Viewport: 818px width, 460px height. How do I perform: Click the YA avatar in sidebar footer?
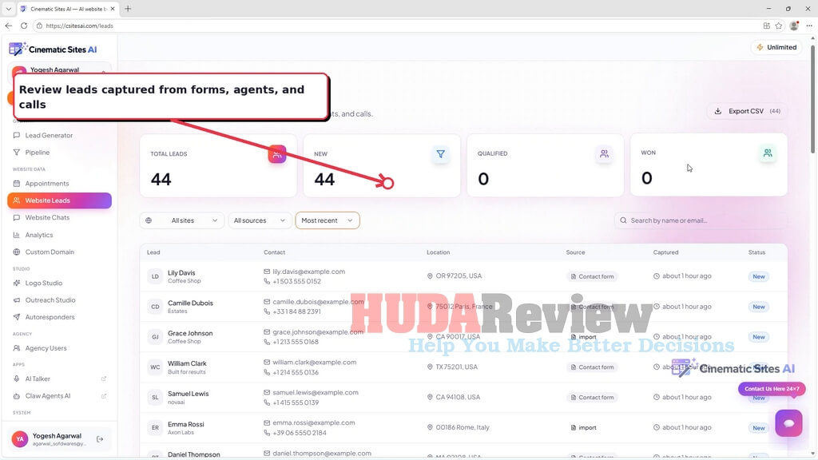(x=20, y=440)
